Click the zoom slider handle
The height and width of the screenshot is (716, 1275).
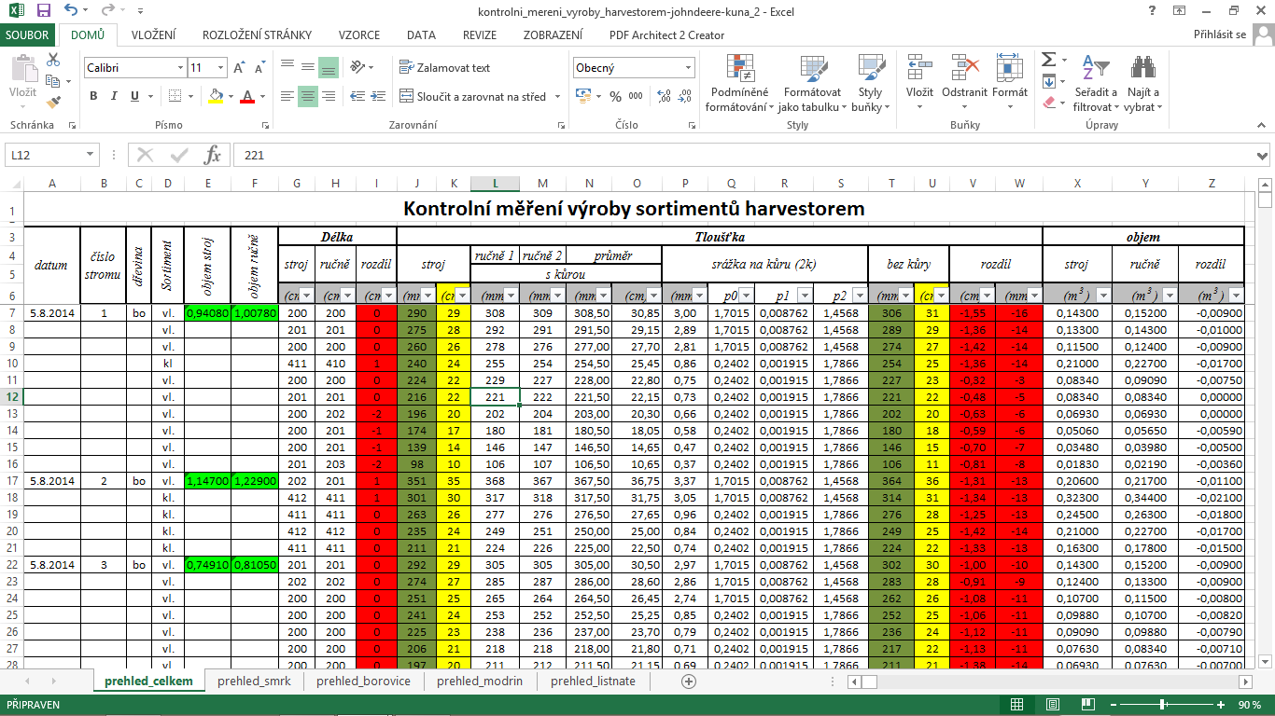tap(1161, 705)
